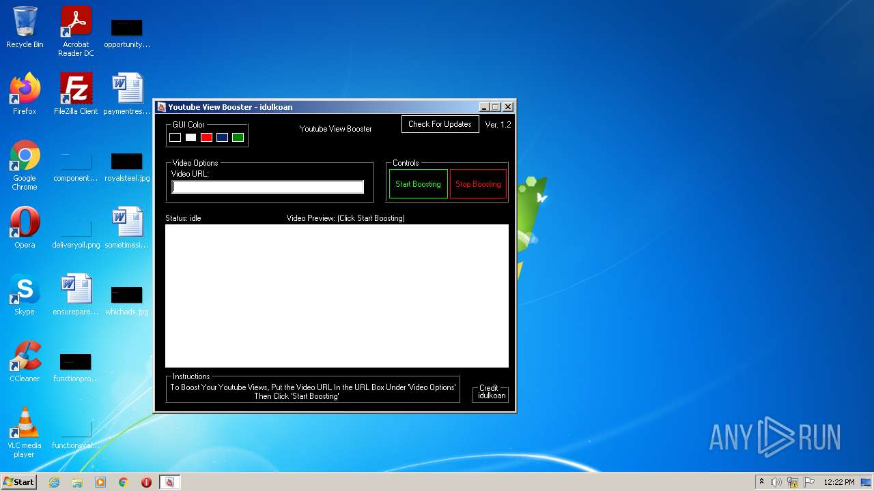Click the Stop Boosting button
The image size is (874, 491).
pos(479,184)
